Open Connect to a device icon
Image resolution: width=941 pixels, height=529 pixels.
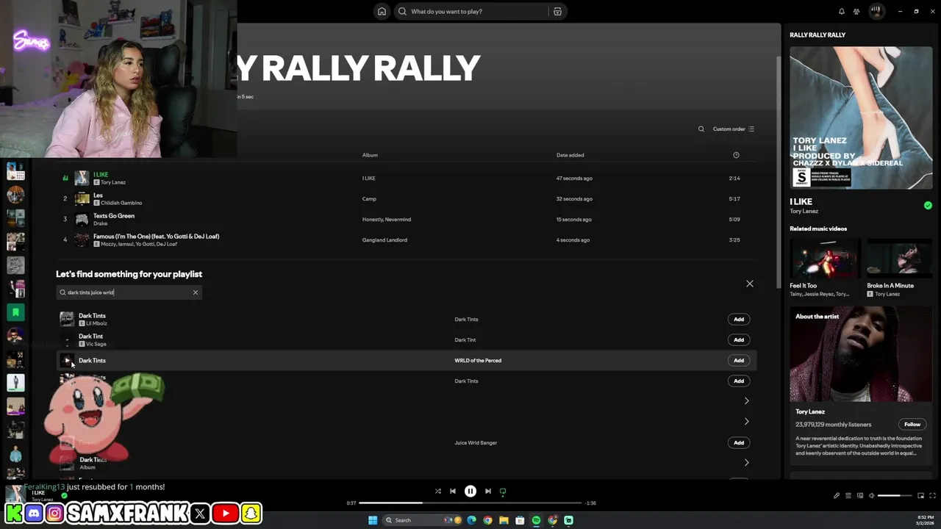coord(860,495)
